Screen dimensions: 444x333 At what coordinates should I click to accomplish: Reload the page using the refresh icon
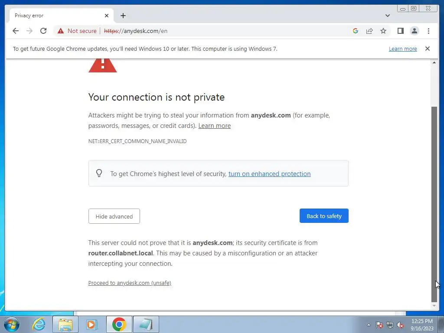coord(43,31)
